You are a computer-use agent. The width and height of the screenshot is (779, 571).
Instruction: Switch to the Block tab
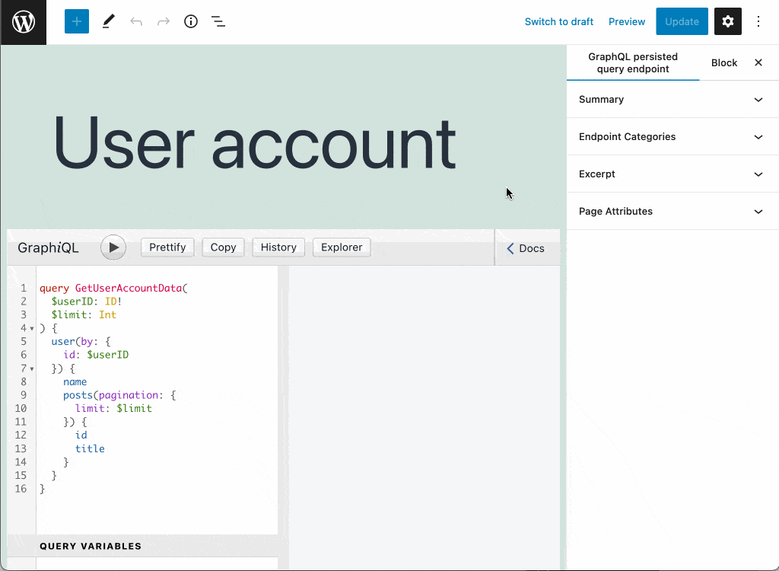[x=724, y=62]
